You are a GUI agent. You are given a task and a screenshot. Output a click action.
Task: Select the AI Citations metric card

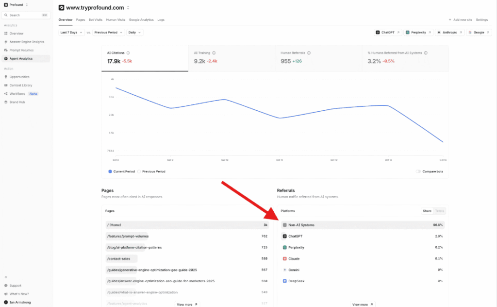click(145, 58)
